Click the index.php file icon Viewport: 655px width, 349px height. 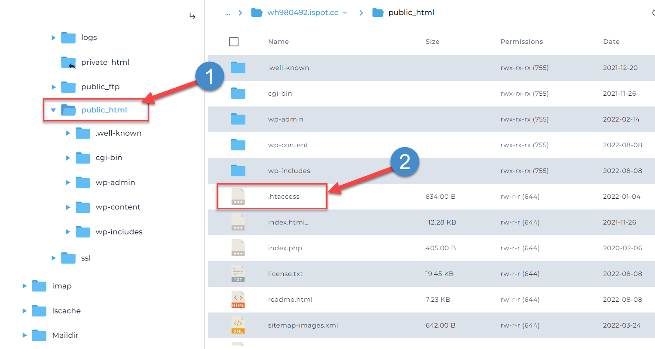238,248
